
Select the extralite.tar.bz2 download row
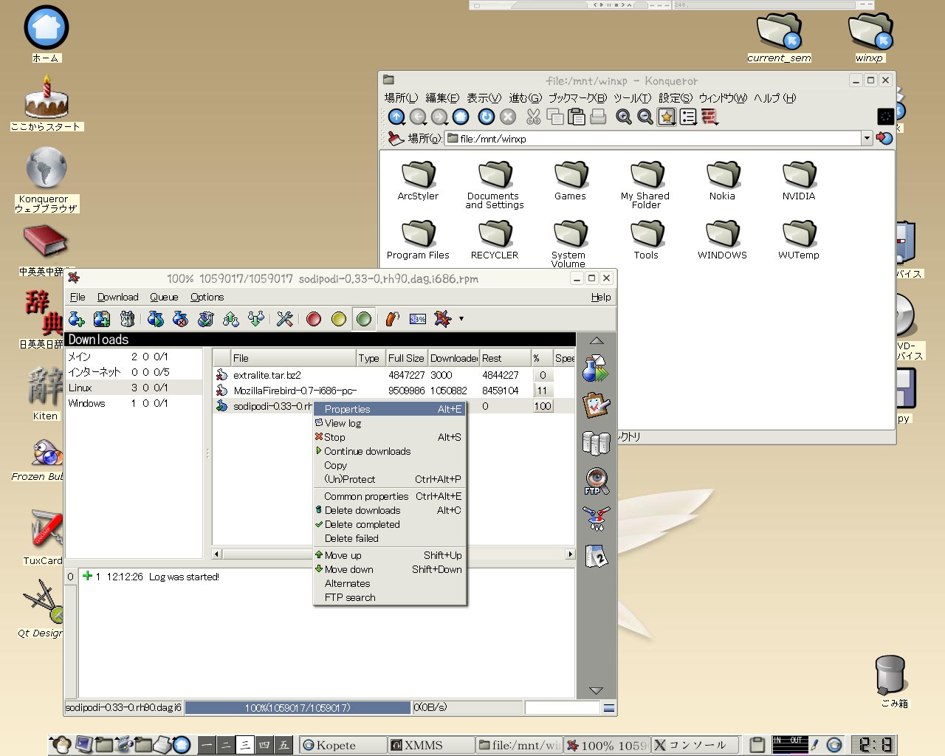click(394, 375)
